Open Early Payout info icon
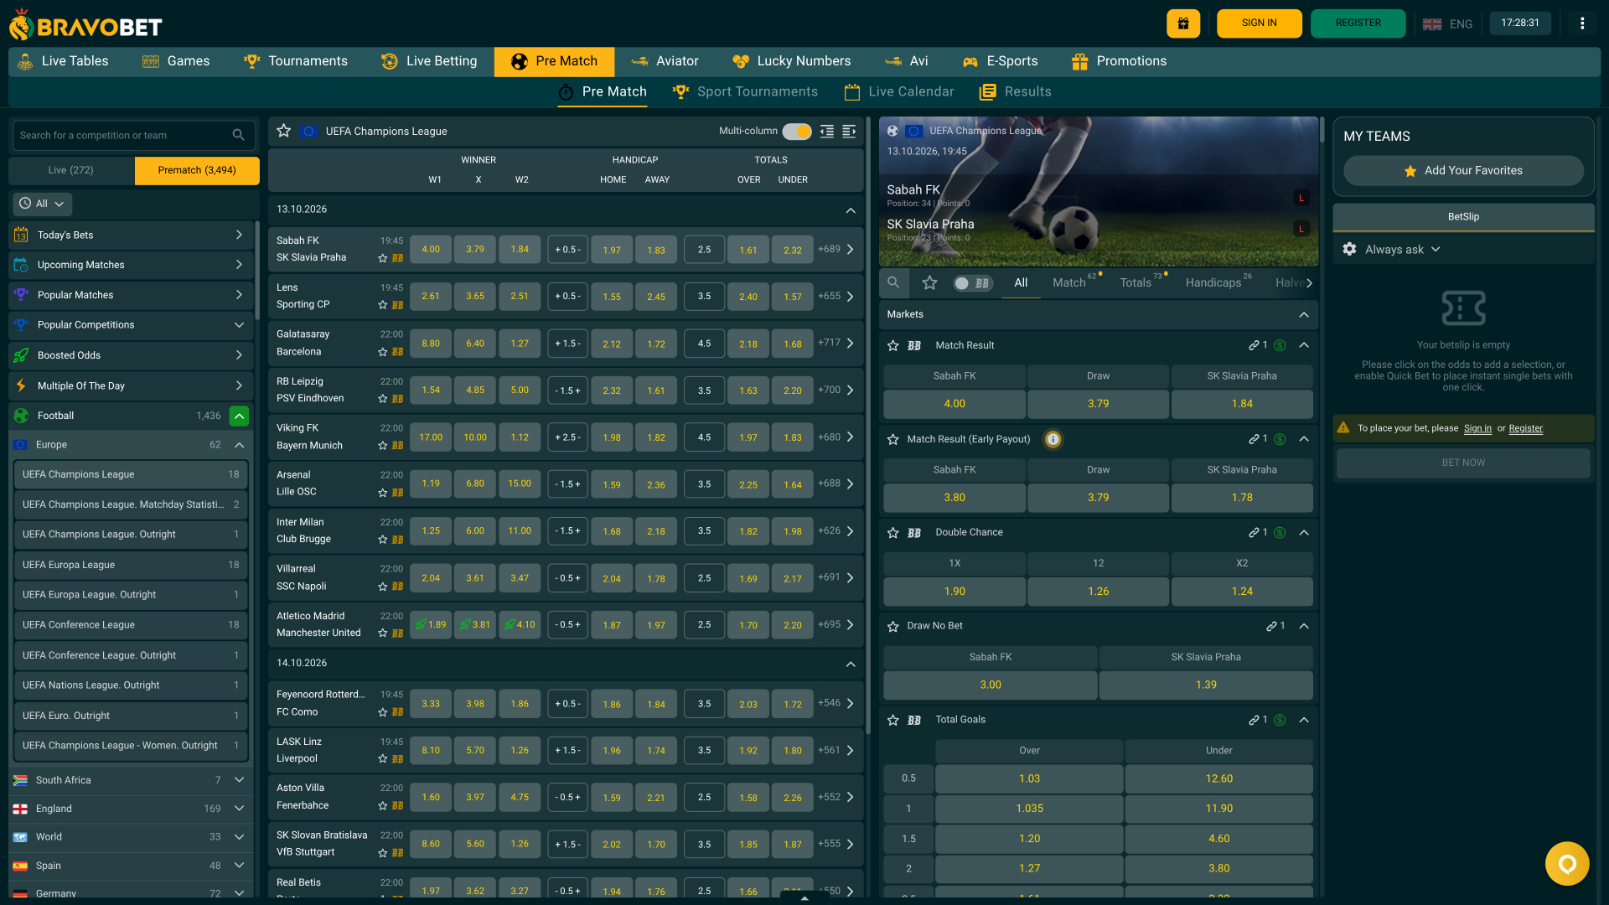The height and width of the screenshot is (905, 1609). tap(1053, 439)
